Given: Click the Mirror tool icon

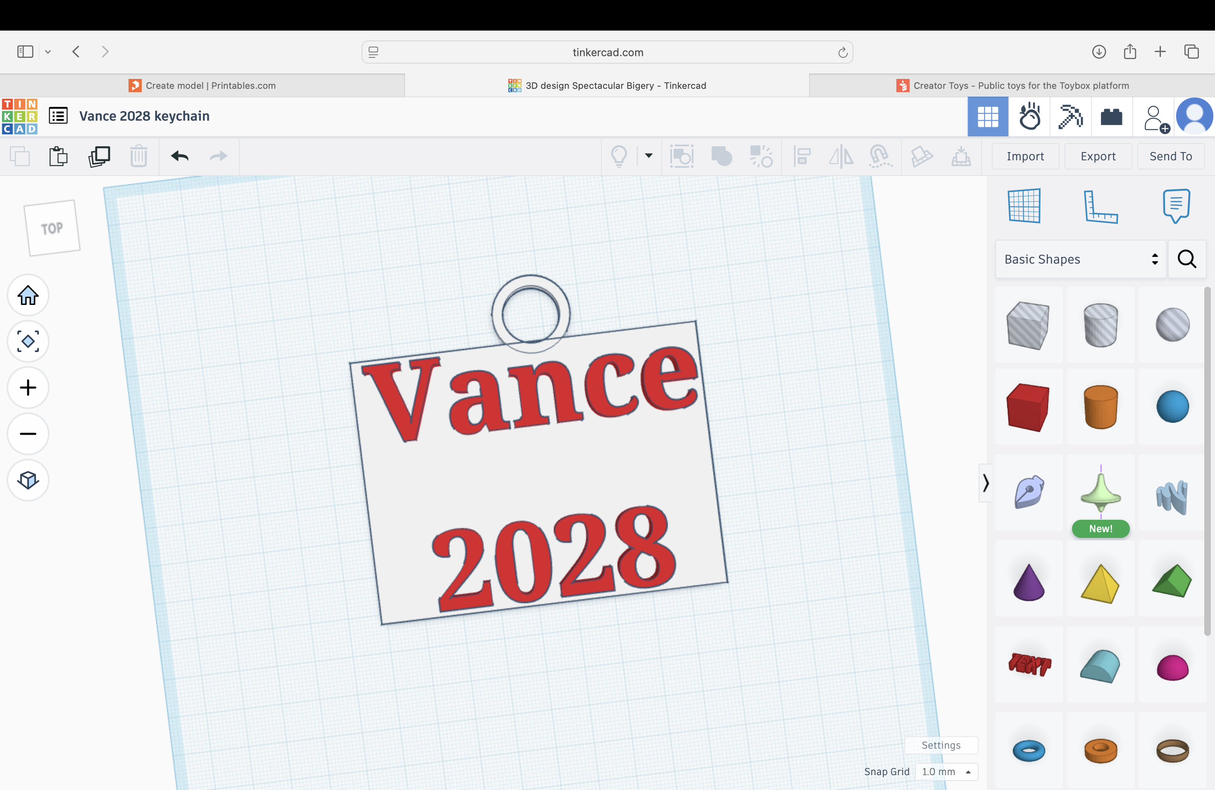Looking at the screenshot, I should coord(841,156).
